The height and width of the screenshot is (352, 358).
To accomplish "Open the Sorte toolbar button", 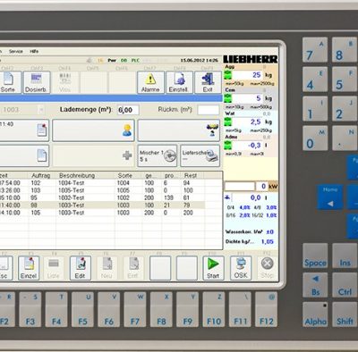I will (8, 82).
